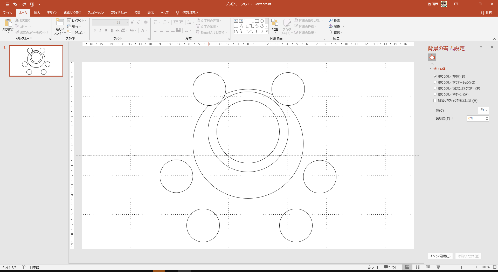Switch to the 画面切り替え transitions tab
498x272 pixels.
pos(73,13)
